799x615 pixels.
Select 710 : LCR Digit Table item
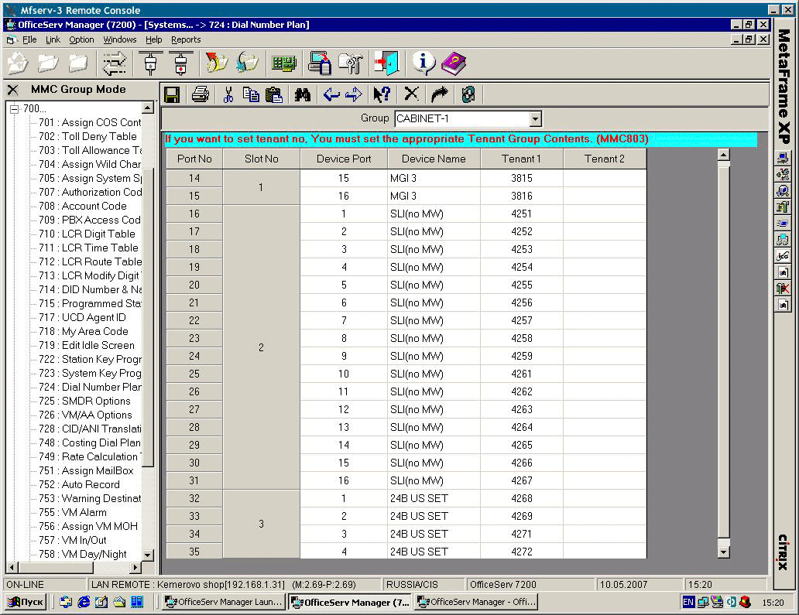tap(87, 234)
